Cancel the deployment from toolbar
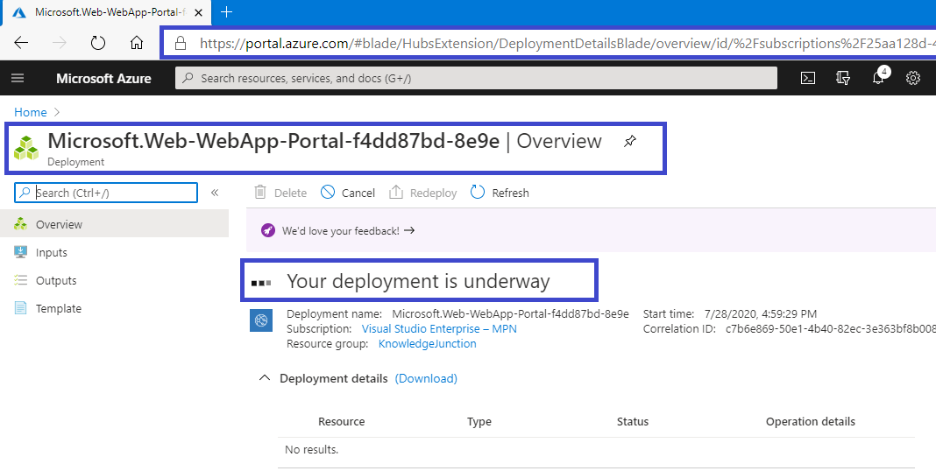Viewport: 936px width, 471px height. click(x=348, y=193)
